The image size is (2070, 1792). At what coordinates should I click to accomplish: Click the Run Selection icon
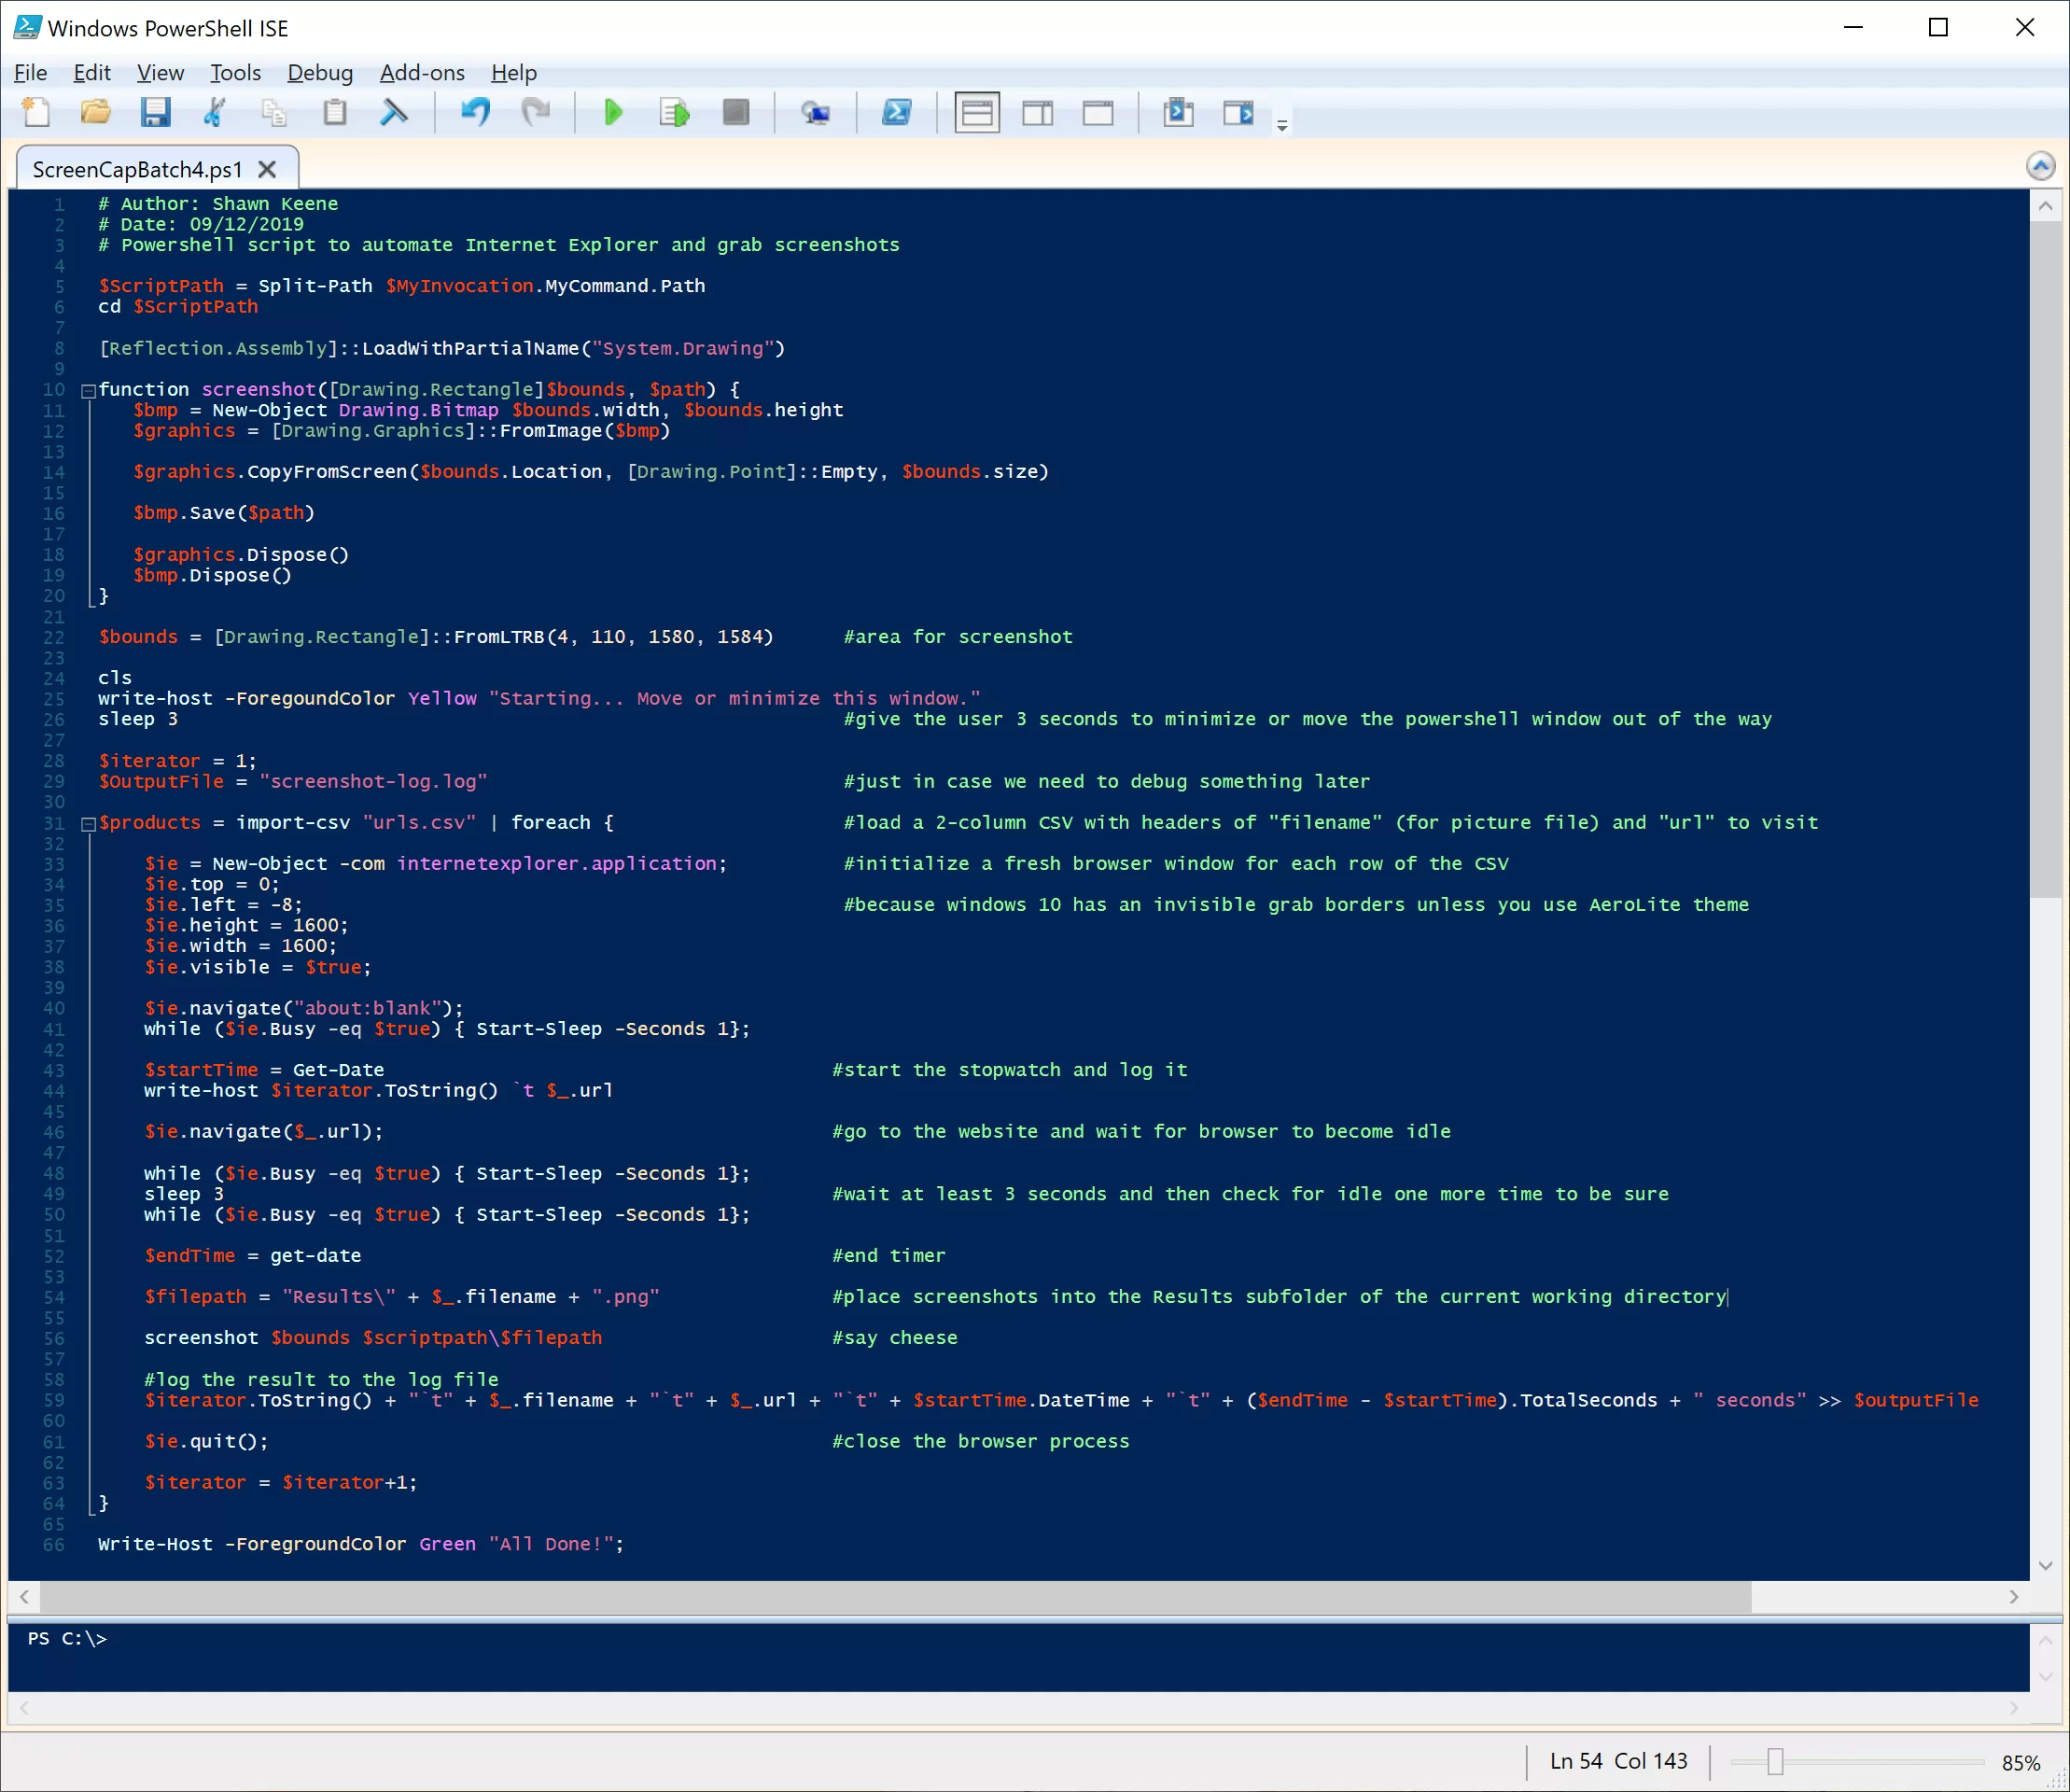pos(674,112)
